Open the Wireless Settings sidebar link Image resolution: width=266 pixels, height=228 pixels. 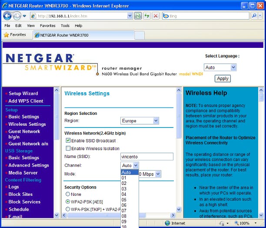[27, 124]
